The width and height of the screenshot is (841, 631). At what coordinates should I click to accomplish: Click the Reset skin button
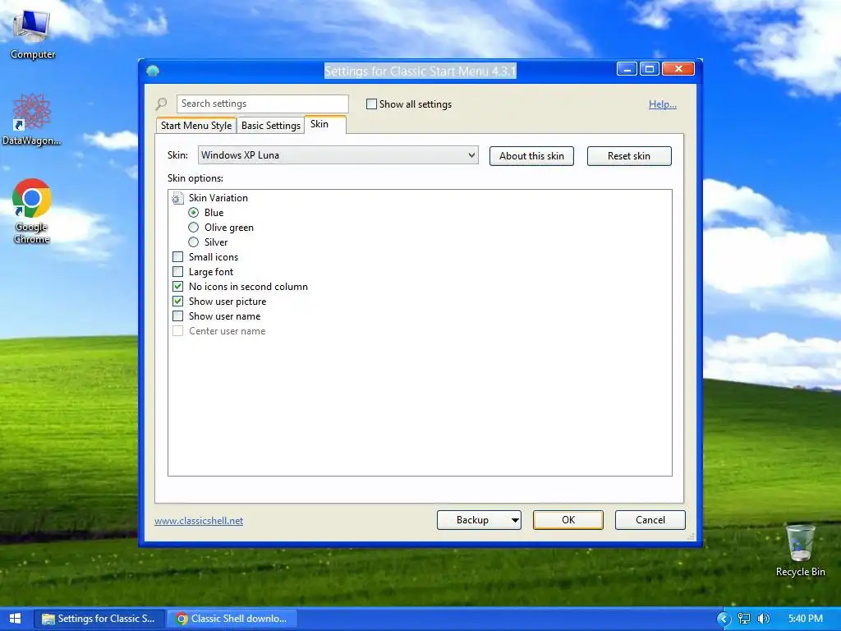click(629, 156)
